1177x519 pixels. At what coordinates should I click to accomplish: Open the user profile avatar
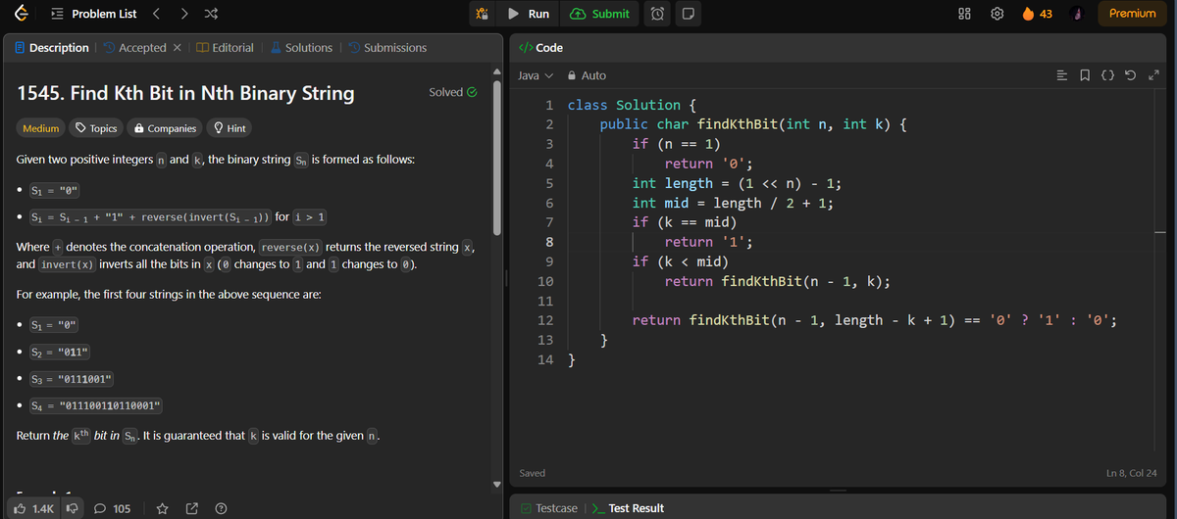[1077, 14]
